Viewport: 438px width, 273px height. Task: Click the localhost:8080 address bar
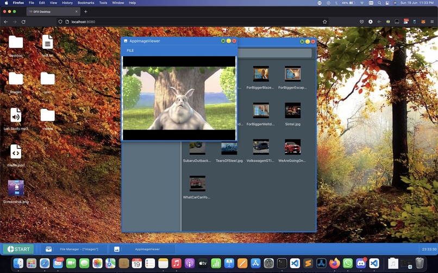point(193,22)
